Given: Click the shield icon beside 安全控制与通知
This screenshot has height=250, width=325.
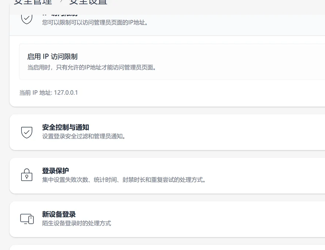Looking at the screenshot, I should [x=27, y=132].
